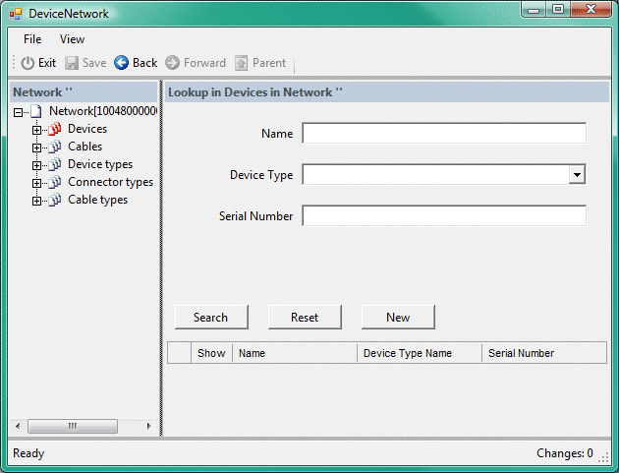619x473 pixels.
Task: Click the Device types node icon
Action: (55, 164)
